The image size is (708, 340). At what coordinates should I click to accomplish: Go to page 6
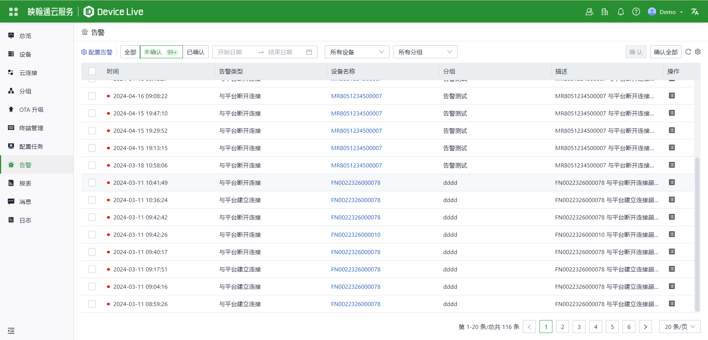pos(629,327)
